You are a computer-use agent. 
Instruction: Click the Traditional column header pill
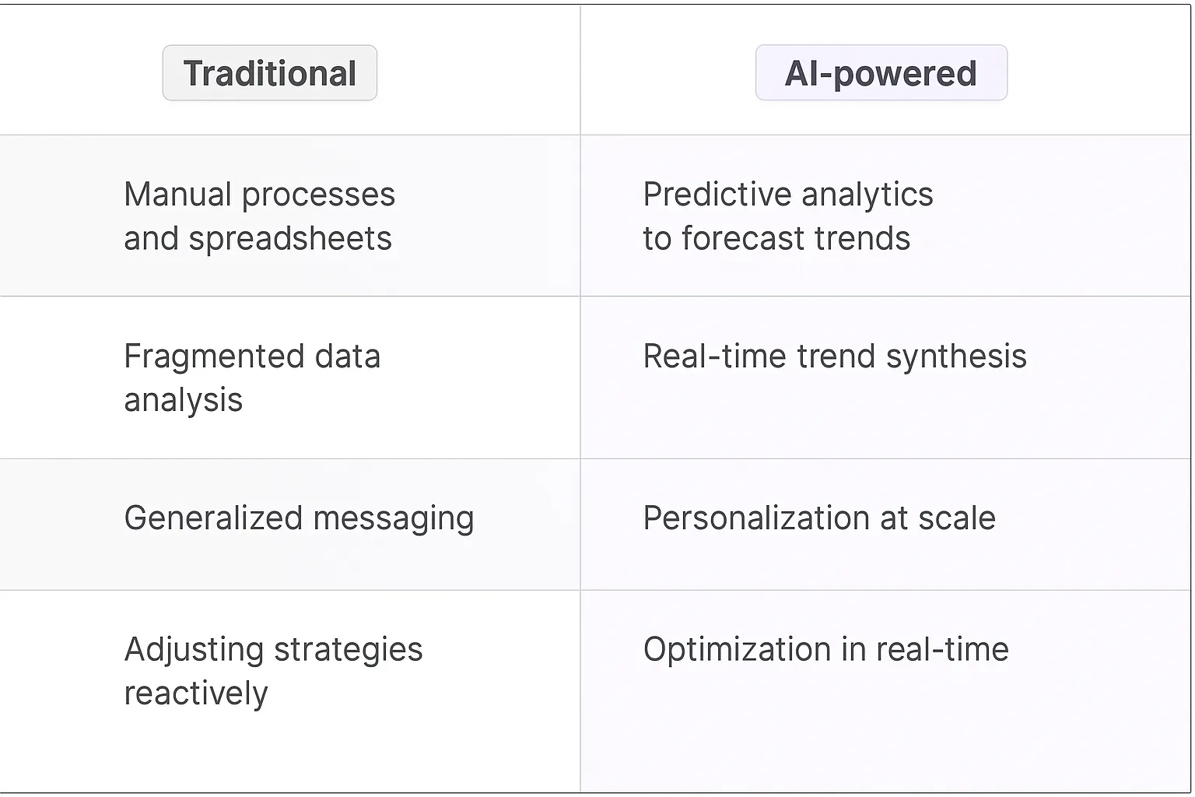coord(269,73)
